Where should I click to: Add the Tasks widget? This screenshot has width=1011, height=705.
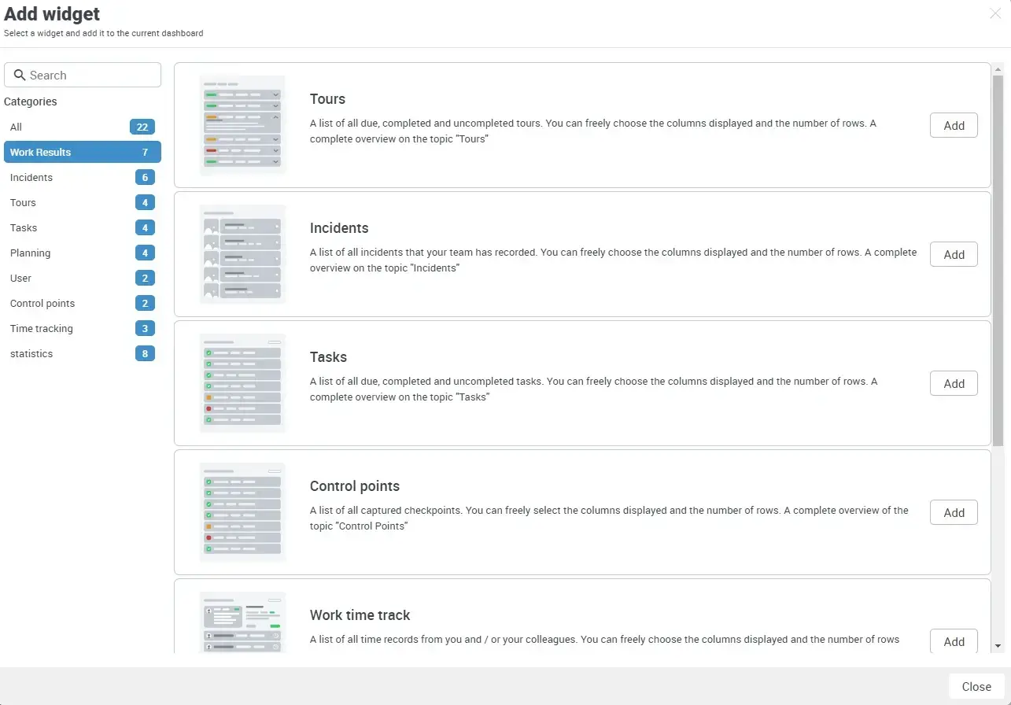(954, 383)
